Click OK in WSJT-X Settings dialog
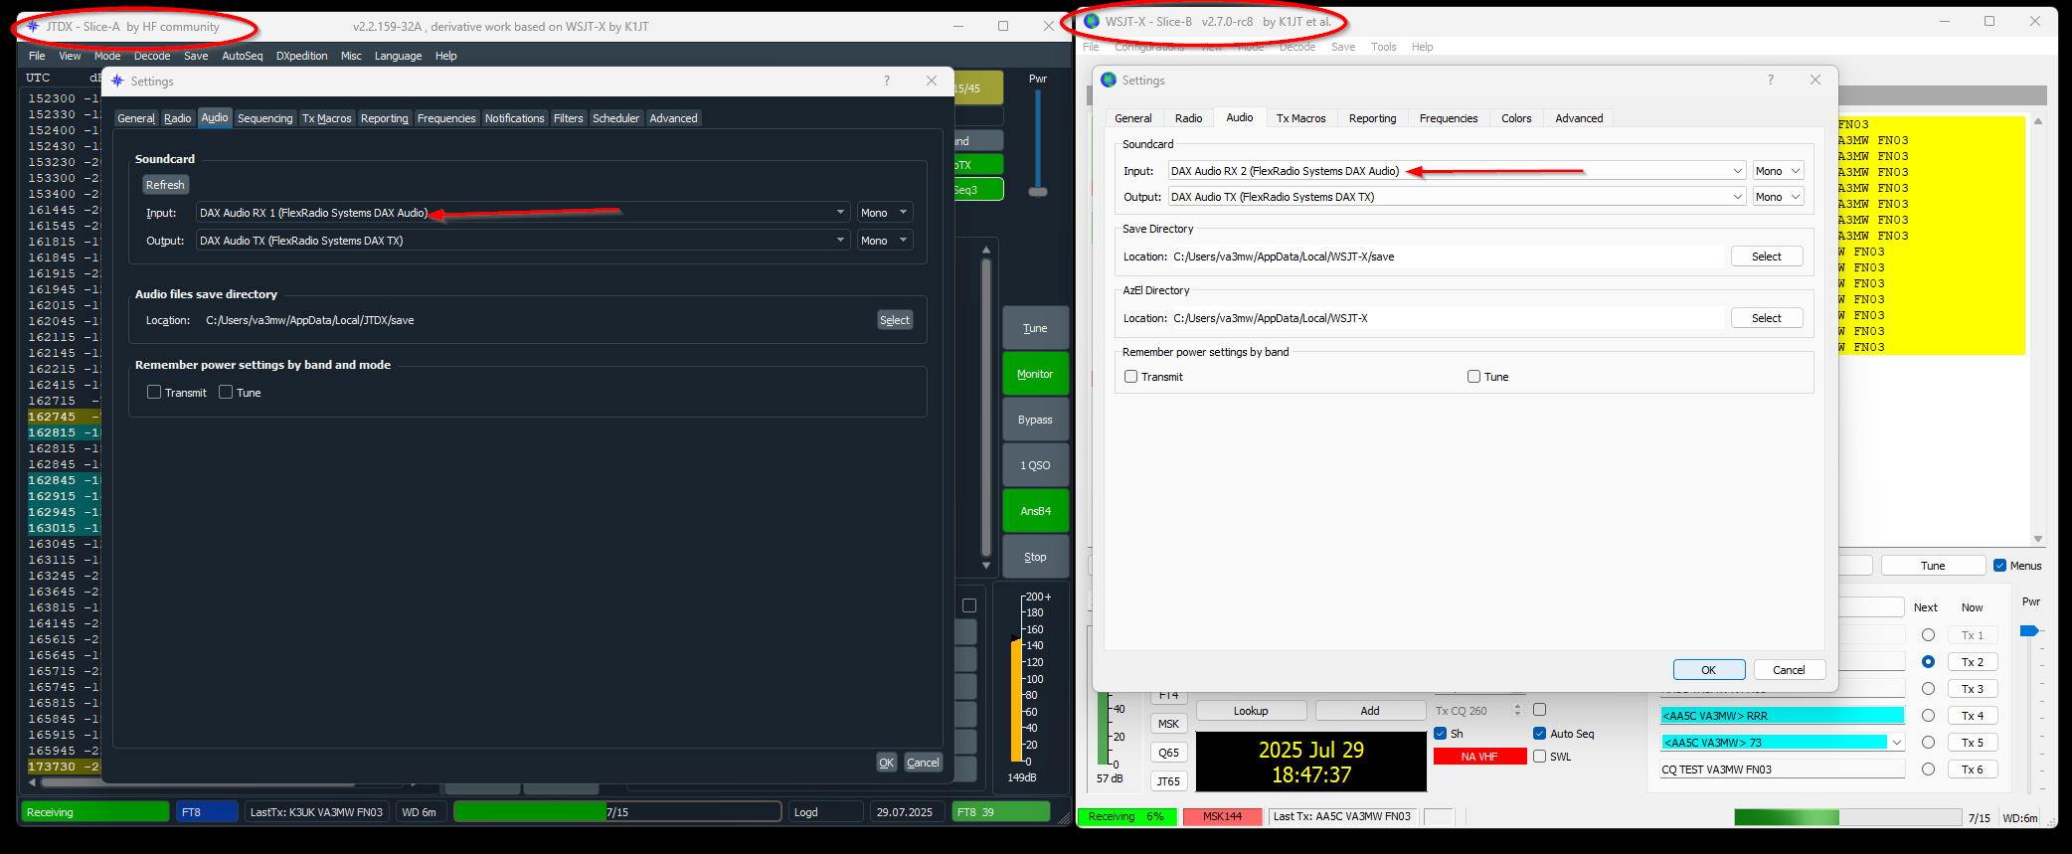2072x854 pixels. [1709, 670]
